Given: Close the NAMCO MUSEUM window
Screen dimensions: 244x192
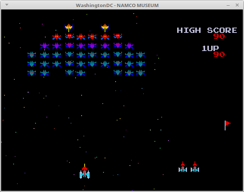Looking at the screenshot, I should tap(237, 5).
